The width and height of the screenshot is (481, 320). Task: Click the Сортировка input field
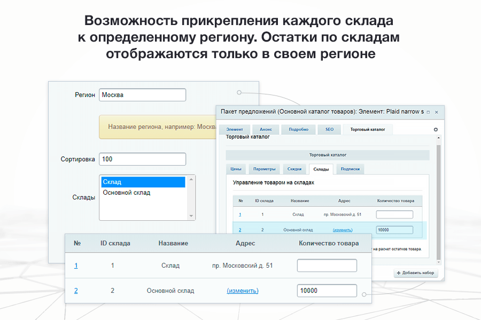142,159
